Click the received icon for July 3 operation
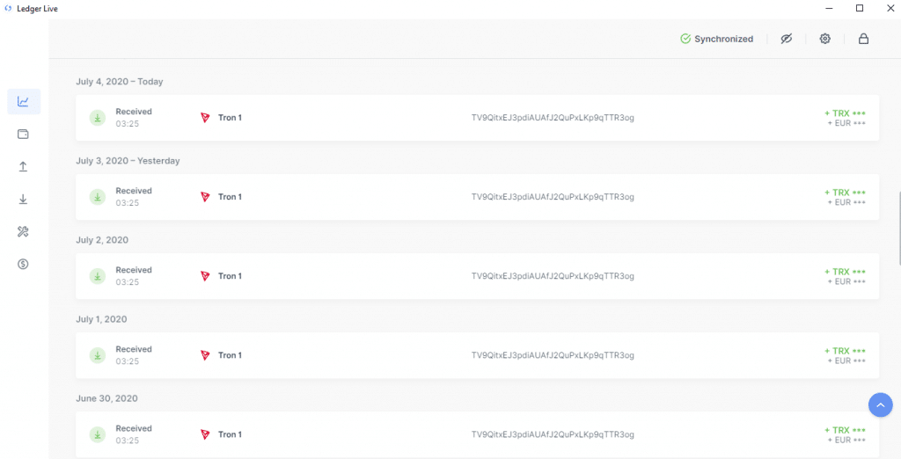 pos(98,197)
